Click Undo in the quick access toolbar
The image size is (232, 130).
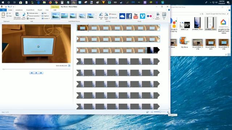tap(8, 7)
